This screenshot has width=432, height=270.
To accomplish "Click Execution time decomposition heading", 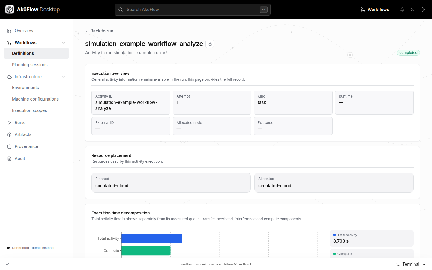I will click(121, 213).
